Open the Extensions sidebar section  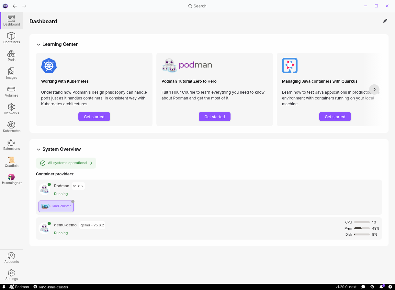click(11, 145)
